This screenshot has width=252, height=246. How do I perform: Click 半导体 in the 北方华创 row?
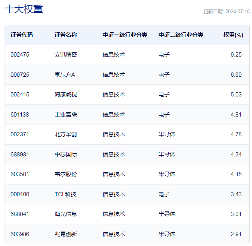[x=167, y=134]
